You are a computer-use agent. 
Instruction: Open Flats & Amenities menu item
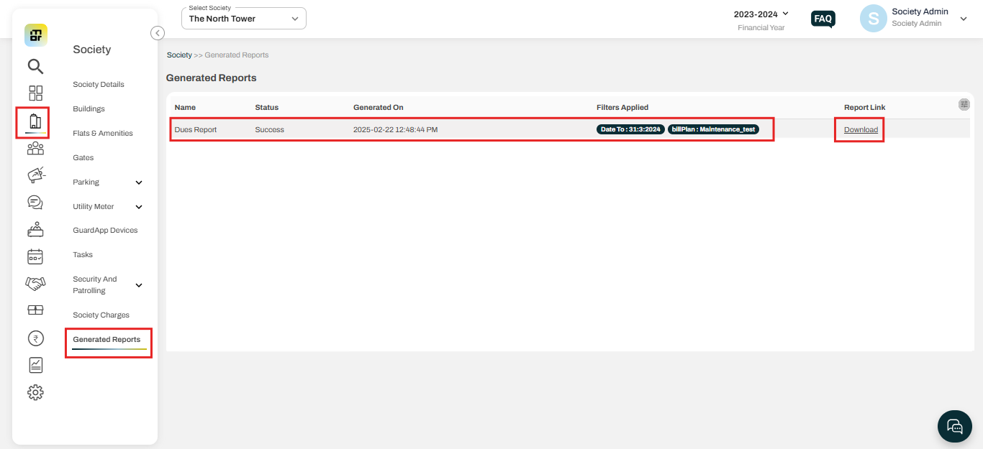click(x=103, y=134)
